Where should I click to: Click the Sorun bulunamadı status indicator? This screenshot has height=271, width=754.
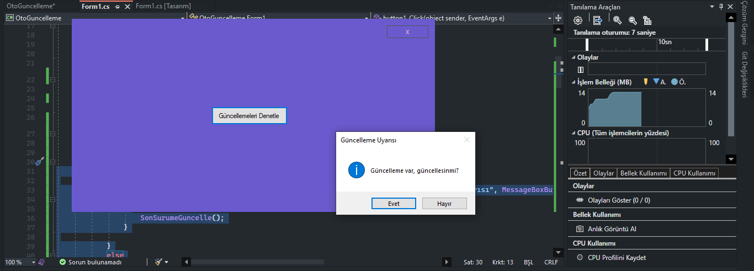click(x=91, y=262)
